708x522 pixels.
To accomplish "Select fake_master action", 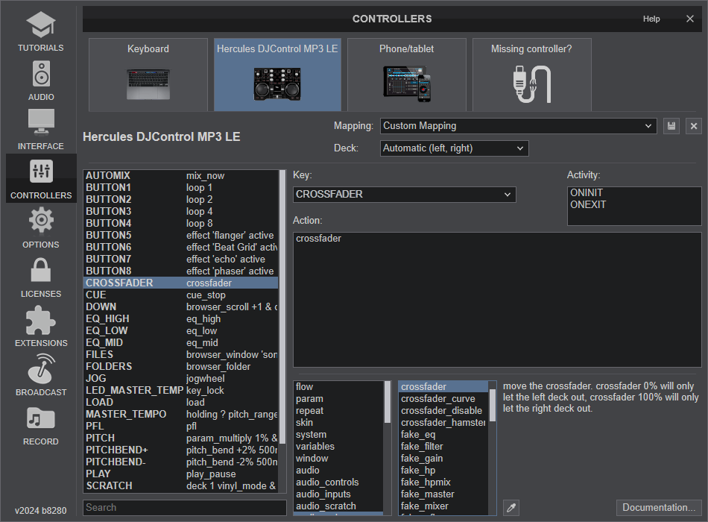I will coord(443,494).
